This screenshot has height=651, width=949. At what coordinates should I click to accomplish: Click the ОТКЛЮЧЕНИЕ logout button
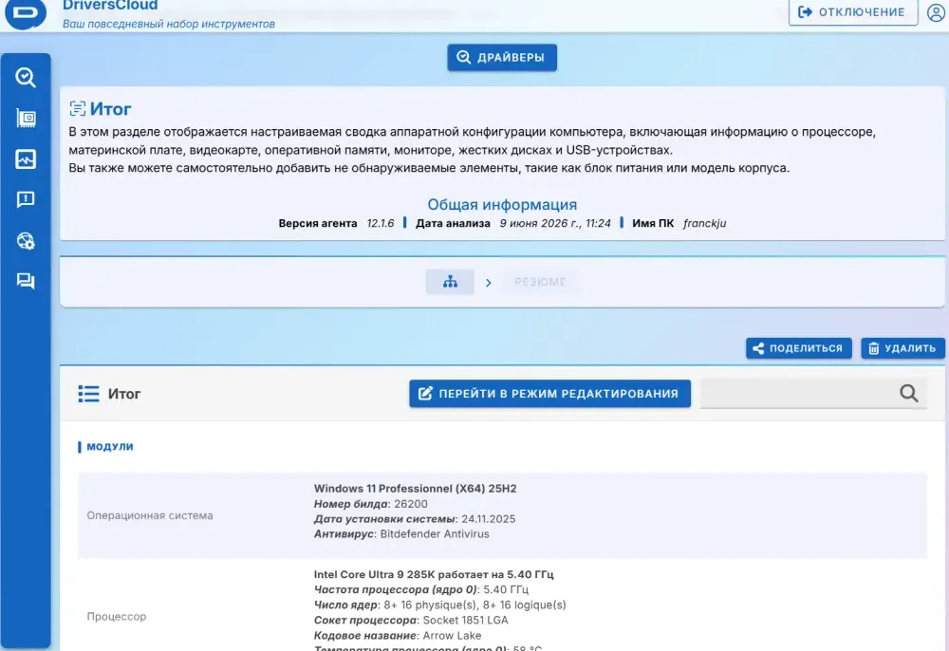(x=853, y=12)
